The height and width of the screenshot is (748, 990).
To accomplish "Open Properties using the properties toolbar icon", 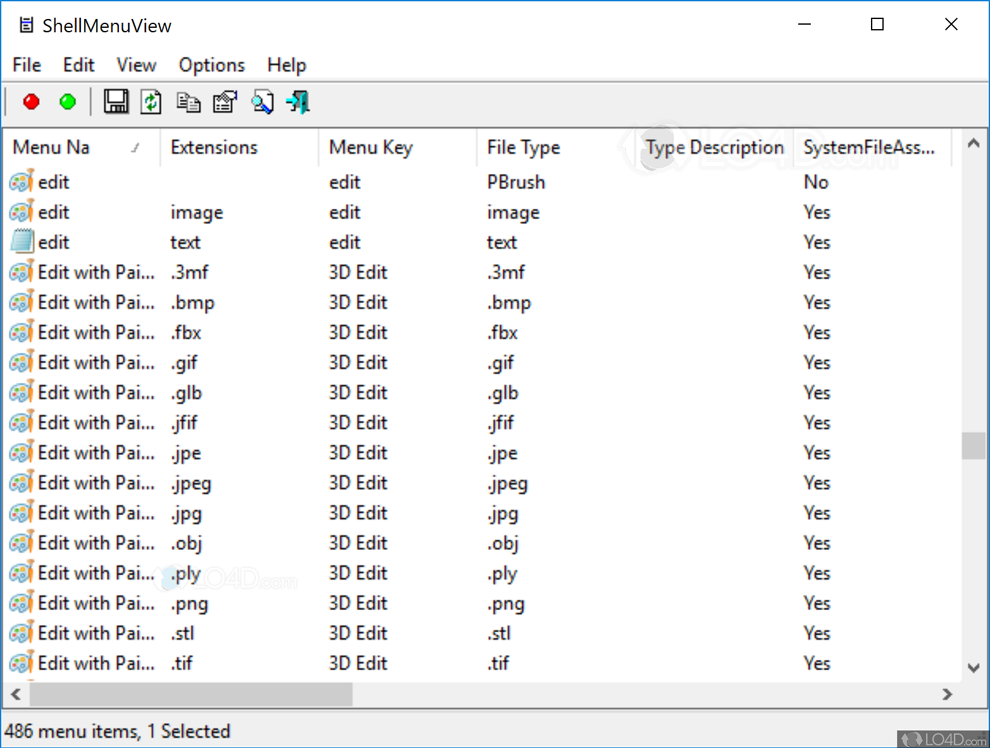I will tap(225, 101).
